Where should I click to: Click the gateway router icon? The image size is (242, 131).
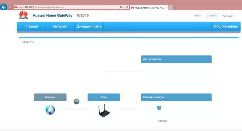click(x=103, y=111)
